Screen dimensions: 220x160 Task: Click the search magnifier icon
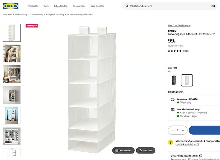pos(127,6)
